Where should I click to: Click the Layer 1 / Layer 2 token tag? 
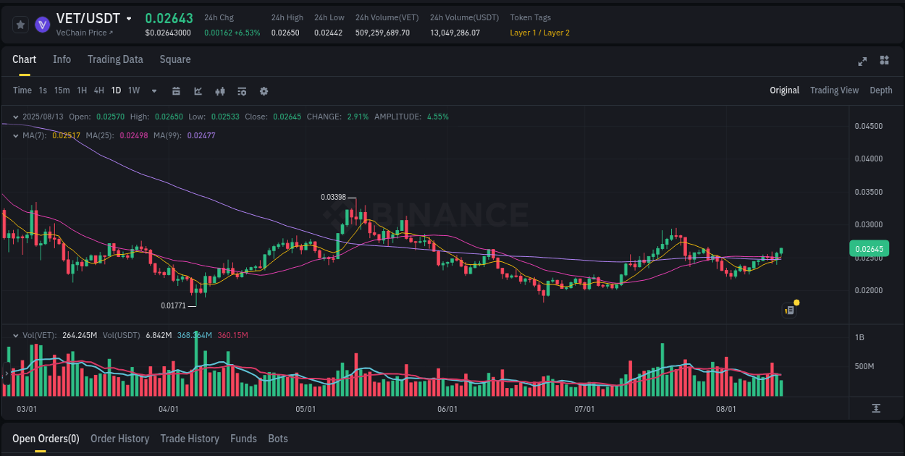[x=540, y=33]
